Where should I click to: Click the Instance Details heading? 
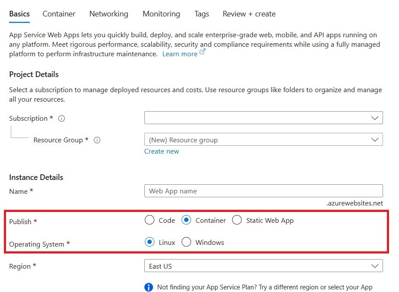(36, 177)
